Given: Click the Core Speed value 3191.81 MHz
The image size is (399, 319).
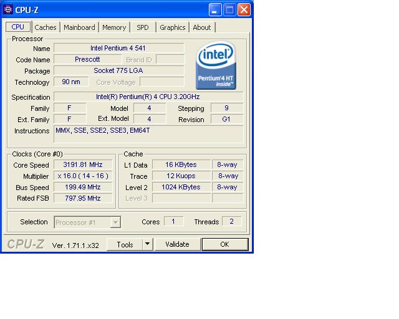Looking at the screenshot, I should pyautogui.click(x=83, y=164).
